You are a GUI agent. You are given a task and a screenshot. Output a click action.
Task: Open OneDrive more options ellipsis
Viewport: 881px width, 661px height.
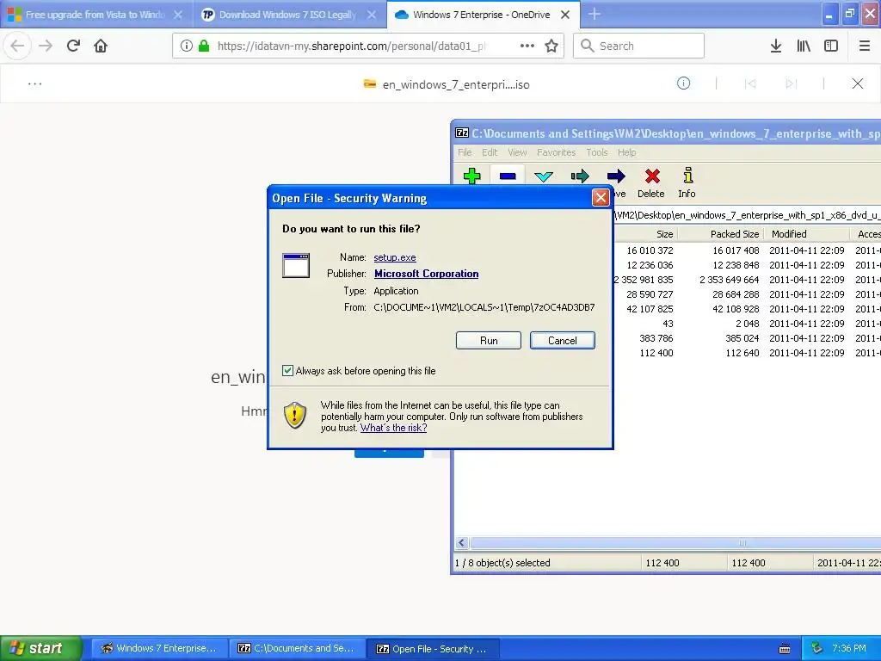[x=34, y=83]
